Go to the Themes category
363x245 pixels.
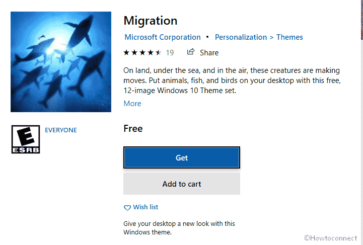tap(289, 37)
